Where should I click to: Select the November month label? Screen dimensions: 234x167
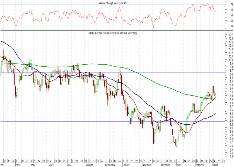coord(147,165)
